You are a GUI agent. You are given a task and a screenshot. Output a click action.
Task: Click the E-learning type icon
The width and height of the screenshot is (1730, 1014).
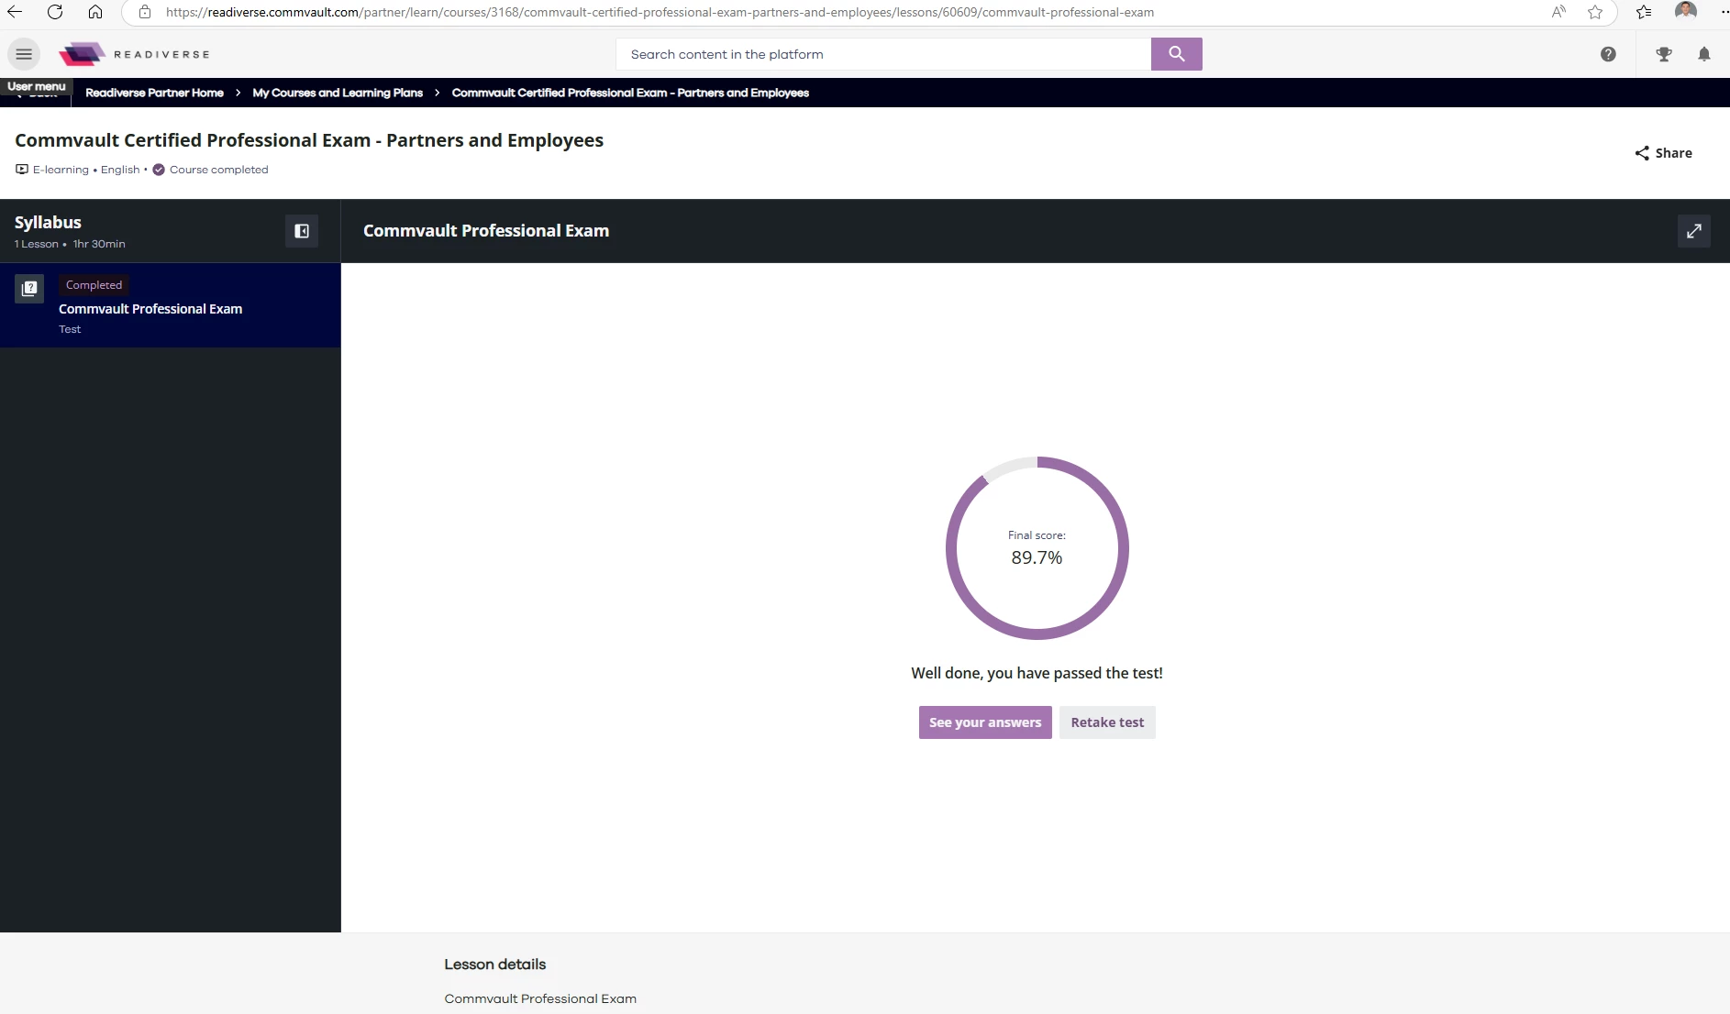[22, 170]
